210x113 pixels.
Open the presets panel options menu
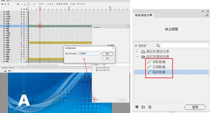point(207,15)
